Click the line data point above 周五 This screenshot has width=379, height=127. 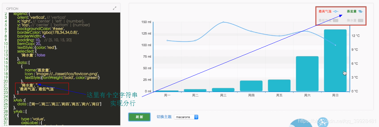tap(279, 36)
